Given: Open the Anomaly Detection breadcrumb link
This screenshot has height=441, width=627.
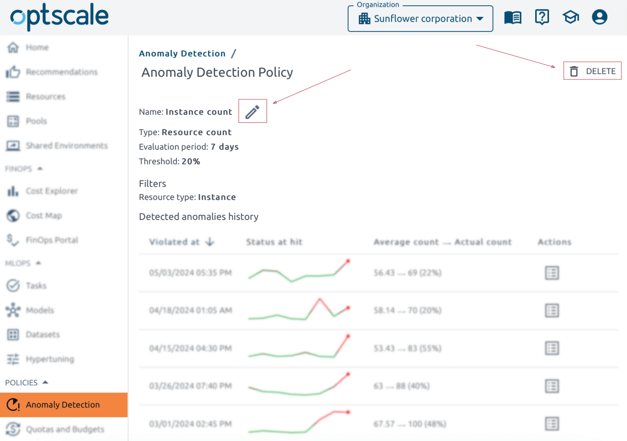Looking at the screenshot, I should (x=182, y=53).
